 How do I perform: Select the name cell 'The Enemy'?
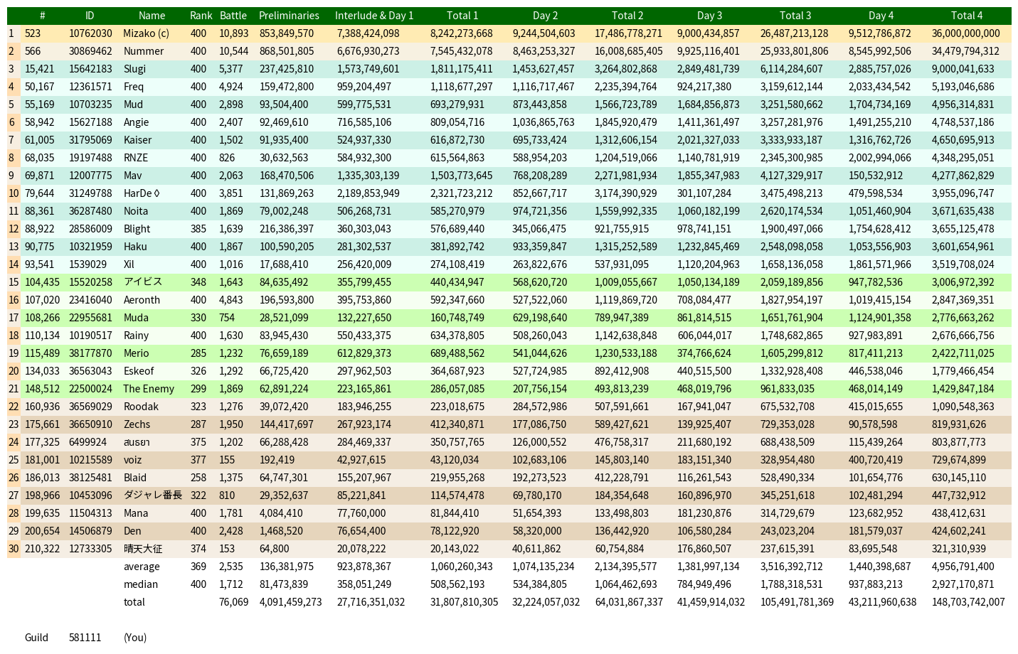click(149, 389)
